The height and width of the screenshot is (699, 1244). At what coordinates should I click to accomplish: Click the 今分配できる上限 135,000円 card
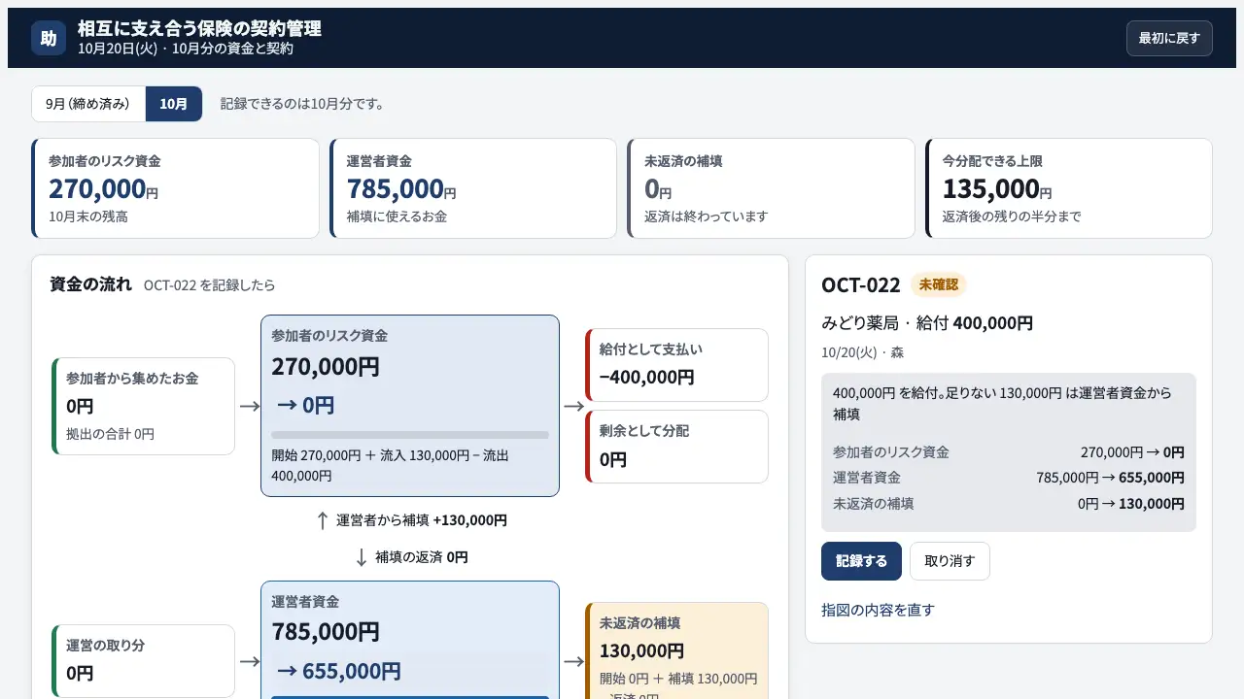(1069, 188)
